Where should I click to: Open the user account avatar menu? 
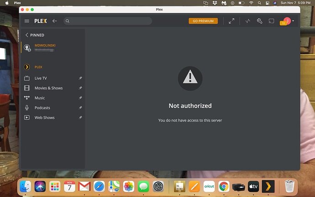288,21
